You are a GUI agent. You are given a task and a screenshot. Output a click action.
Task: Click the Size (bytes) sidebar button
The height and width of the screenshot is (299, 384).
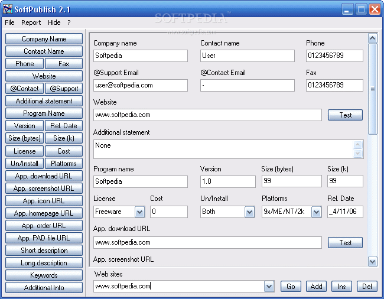click(24, 138)
